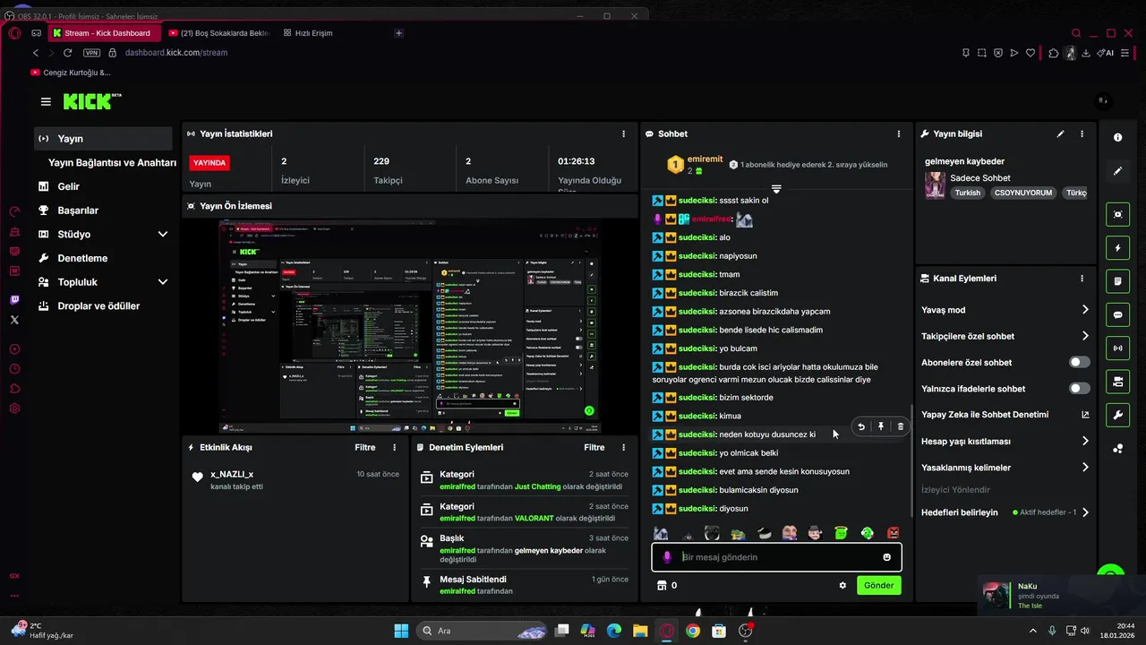Screen dimensions: 1146x645
Task: Select Yayın in the sidebar
Action: click(104, 139)
